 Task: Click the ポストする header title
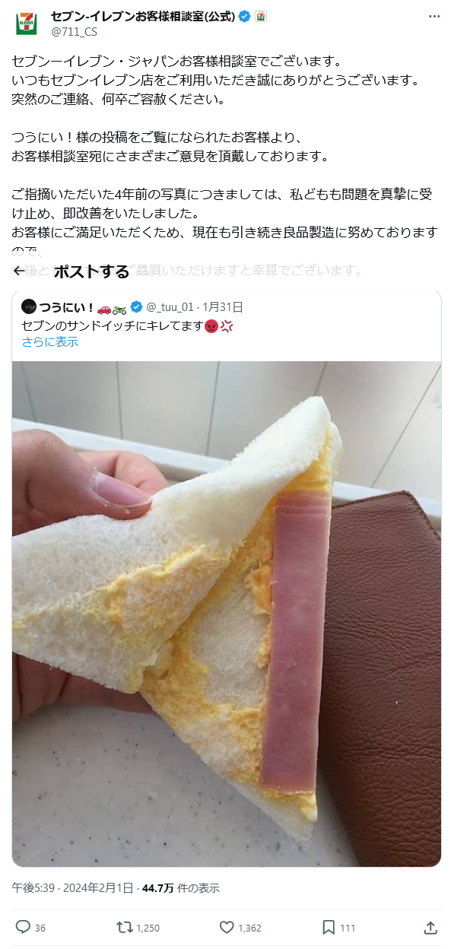point(91,271)
